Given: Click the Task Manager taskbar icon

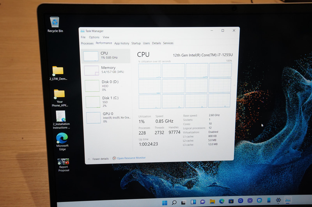Looking at the screenshot, I should [288, 200].
